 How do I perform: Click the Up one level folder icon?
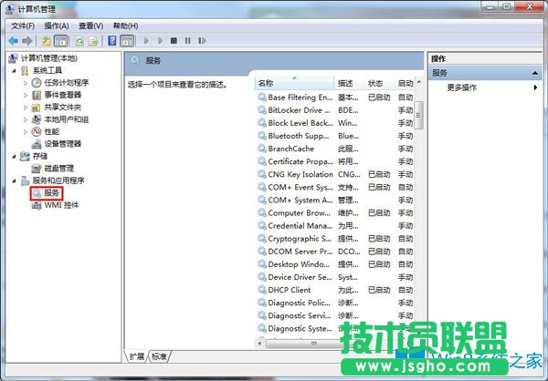pos(47,41)
